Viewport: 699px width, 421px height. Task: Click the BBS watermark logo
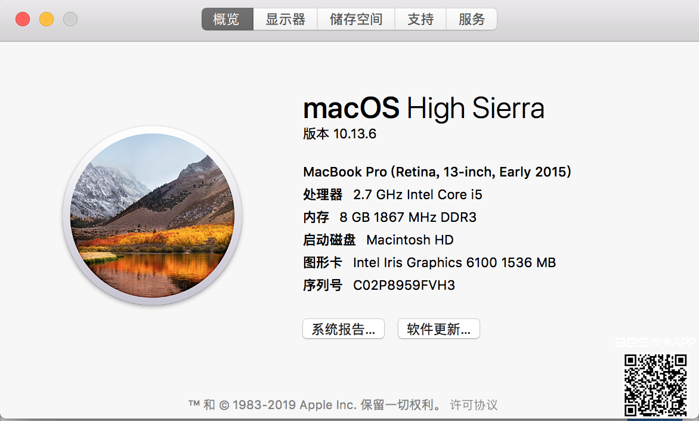[655, 343]
